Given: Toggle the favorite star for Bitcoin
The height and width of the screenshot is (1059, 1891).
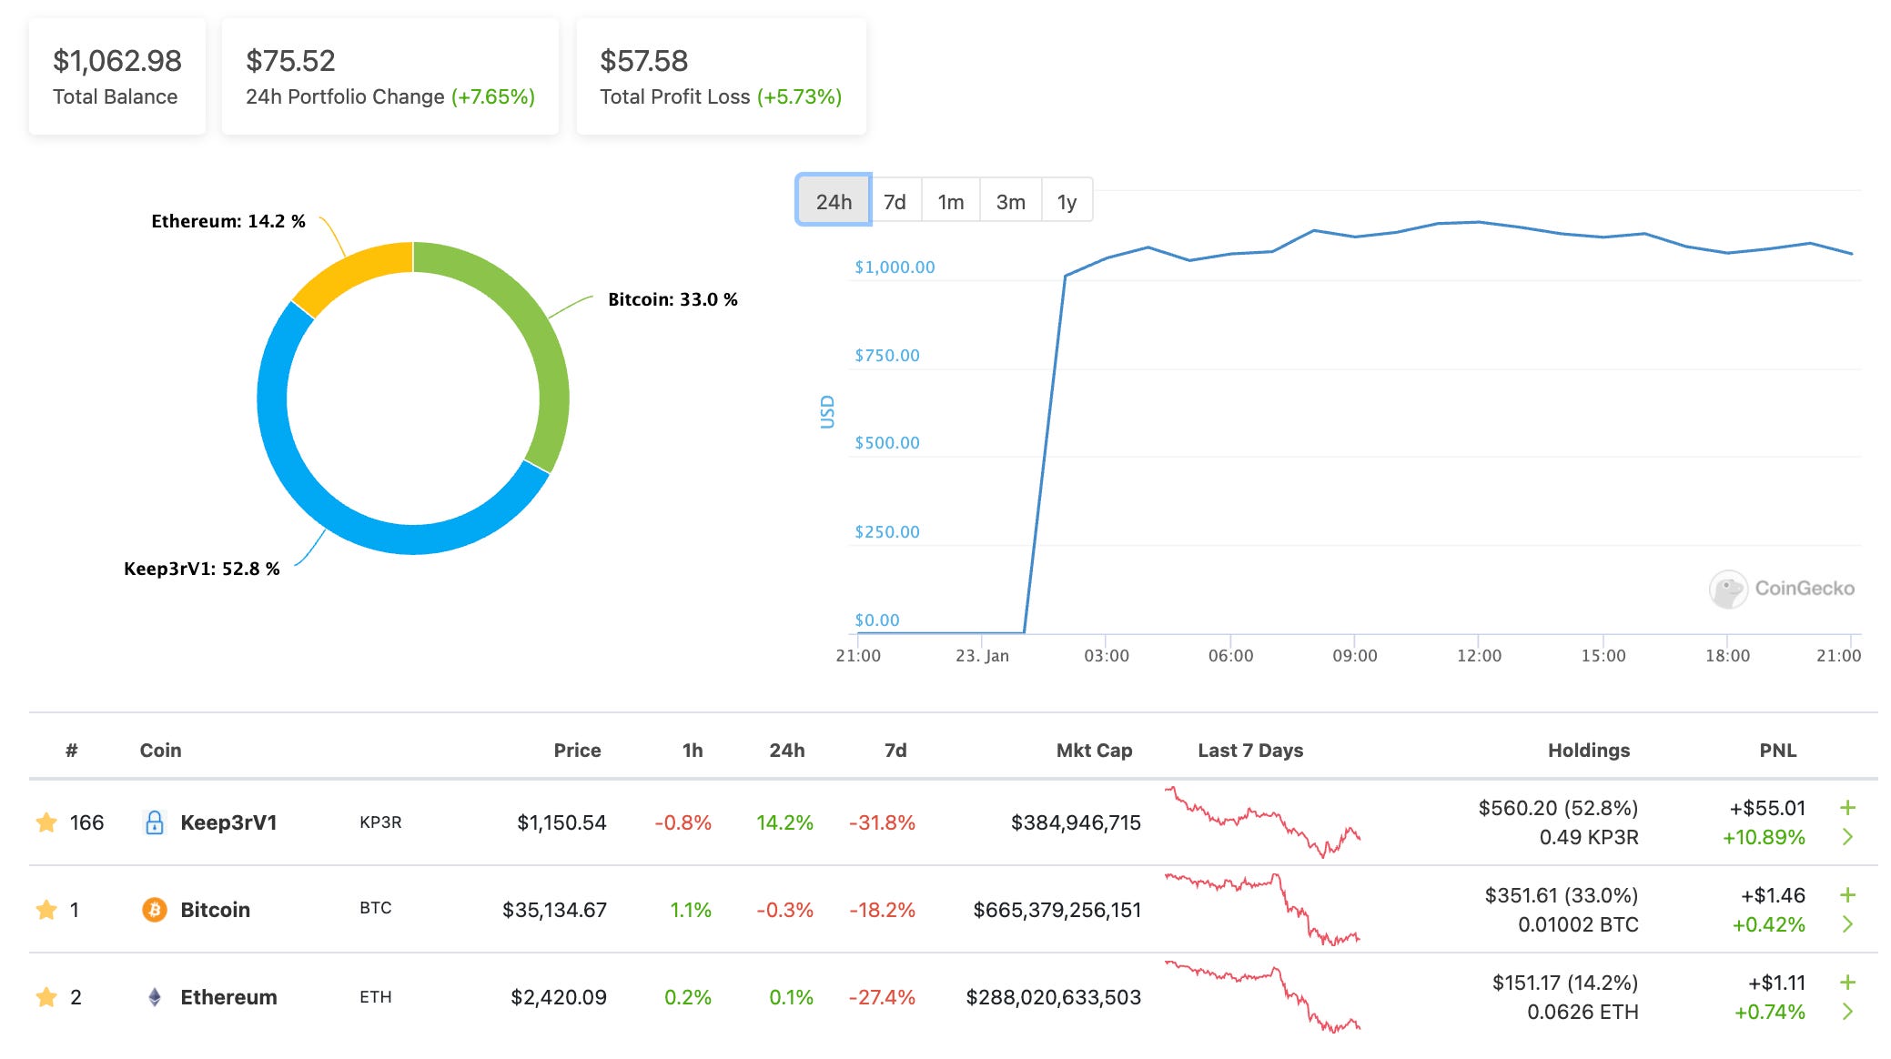Looking at the screenshot, I should pyautogui.click(x=46, y=908).
